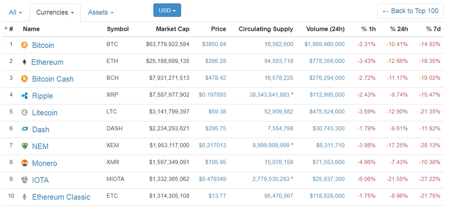Sort by % 24h column header
Viewport: 450px width, 206px height.
coord(399,29)
